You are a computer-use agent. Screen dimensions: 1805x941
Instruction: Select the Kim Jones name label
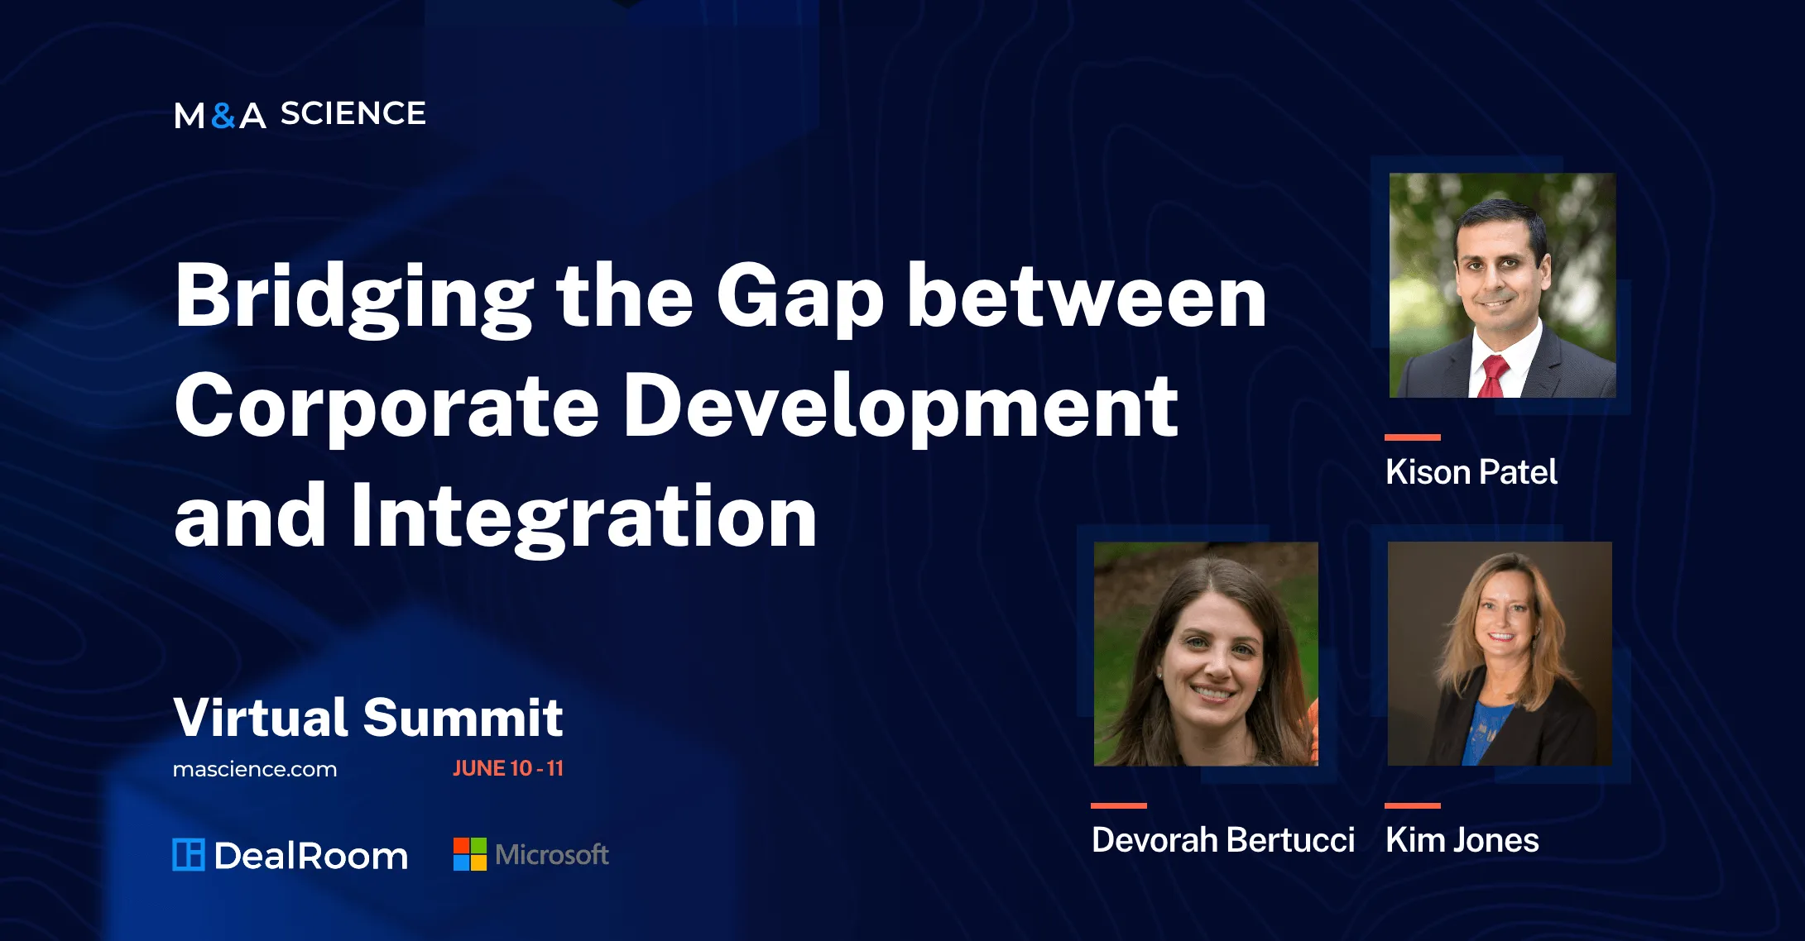(1462, 840)
